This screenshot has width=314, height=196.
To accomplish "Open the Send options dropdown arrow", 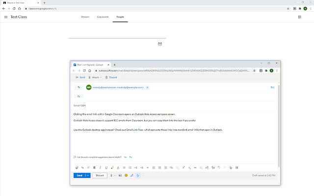I will click(x=88, y=175).
